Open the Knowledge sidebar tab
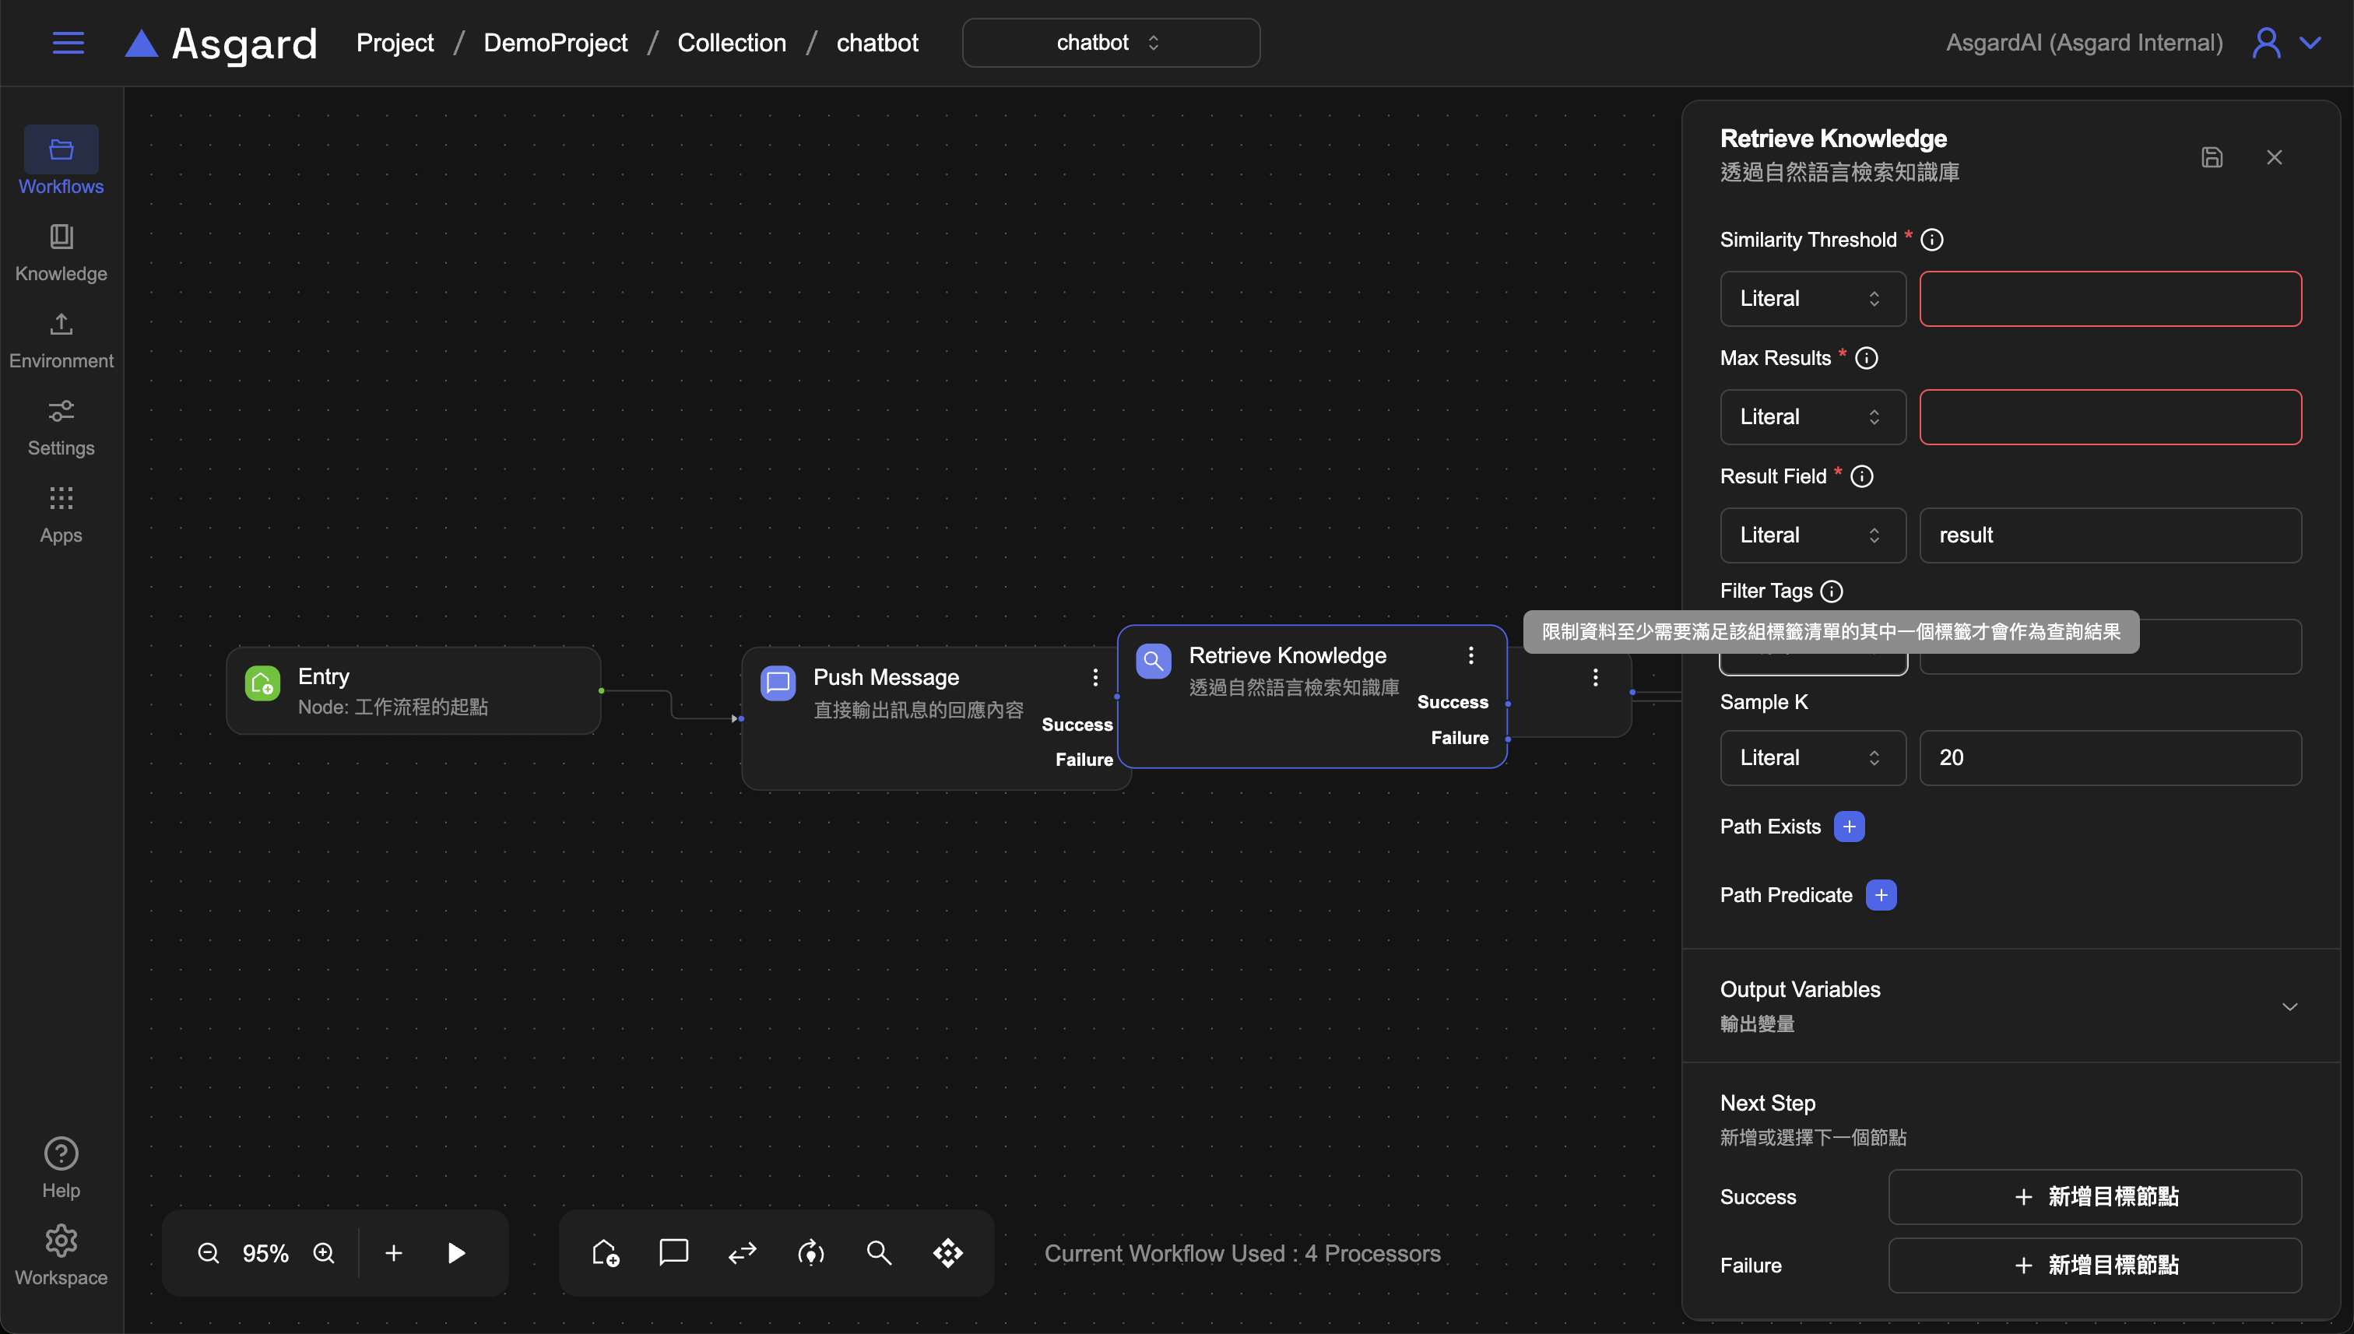The height and width of the screenshot is (1334, 2354). tap(61, 252)
